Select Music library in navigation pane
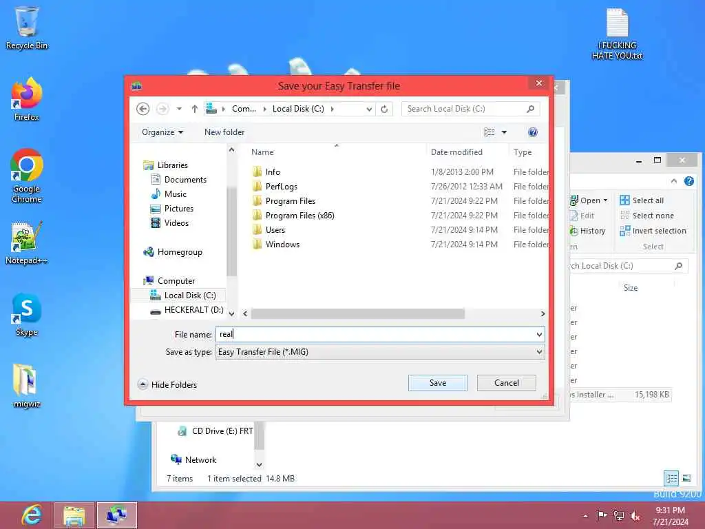This screenshot has height=529, width=705. point(169,194)
